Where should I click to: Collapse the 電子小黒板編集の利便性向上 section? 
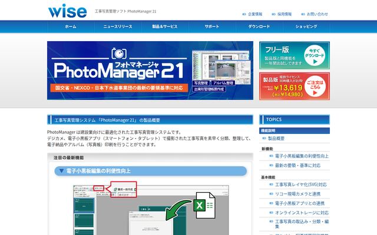(151, 171)
